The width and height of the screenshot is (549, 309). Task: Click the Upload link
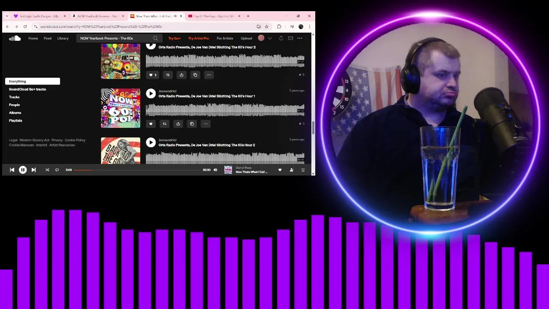point(246,38)
